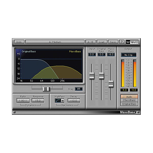Viewport: 153px width, 153px height.
Task: Click the Response value 15.0
Action: coord(38,101)
